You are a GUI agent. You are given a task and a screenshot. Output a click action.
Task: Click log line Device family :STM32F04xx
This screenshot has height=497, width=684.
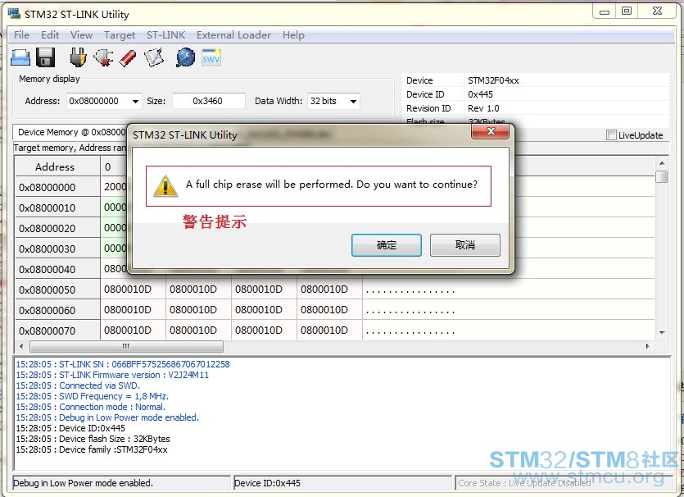(x=92, y=449)
